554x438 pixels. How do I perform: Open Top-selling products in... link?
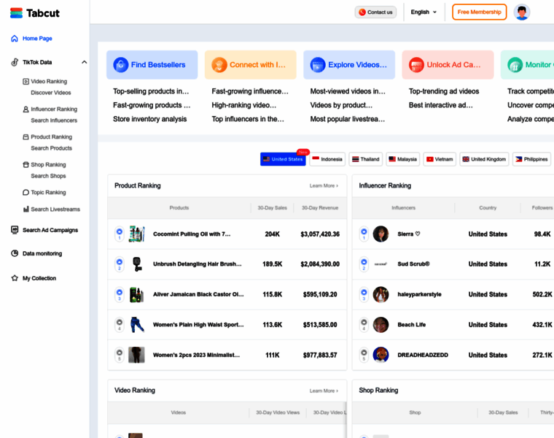[x=151, y=91]
